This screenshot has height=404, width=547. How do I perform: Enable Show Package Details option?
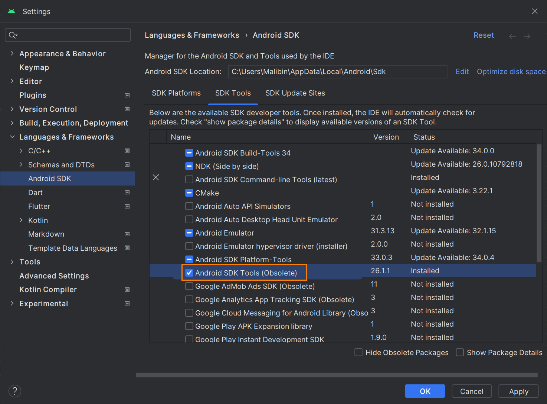tap(460, 352)
